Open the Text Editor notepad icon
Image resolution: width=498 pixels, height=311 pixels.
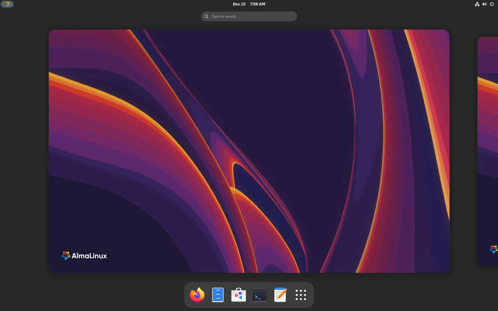pyautogui.click(x=280, y=295)
